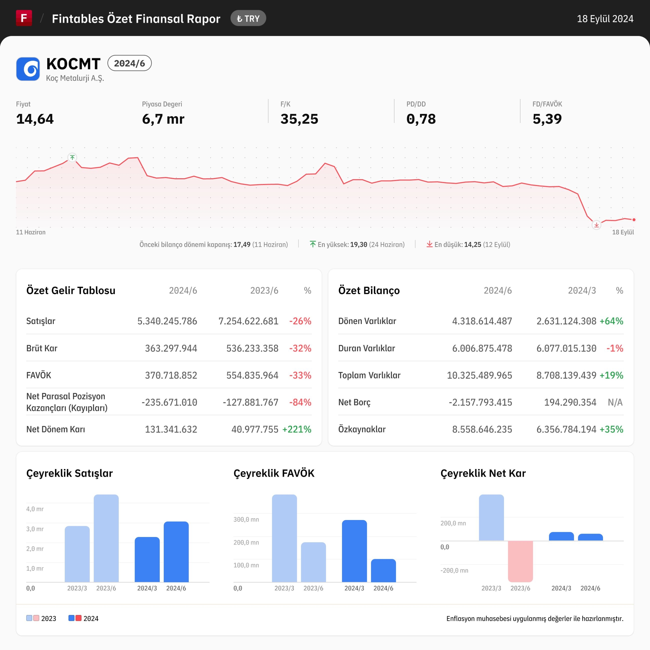Screen dimensions: 650x650
Task: Click Toplam Varlıklar value 10.325.489.965
Action: point(479,375)
